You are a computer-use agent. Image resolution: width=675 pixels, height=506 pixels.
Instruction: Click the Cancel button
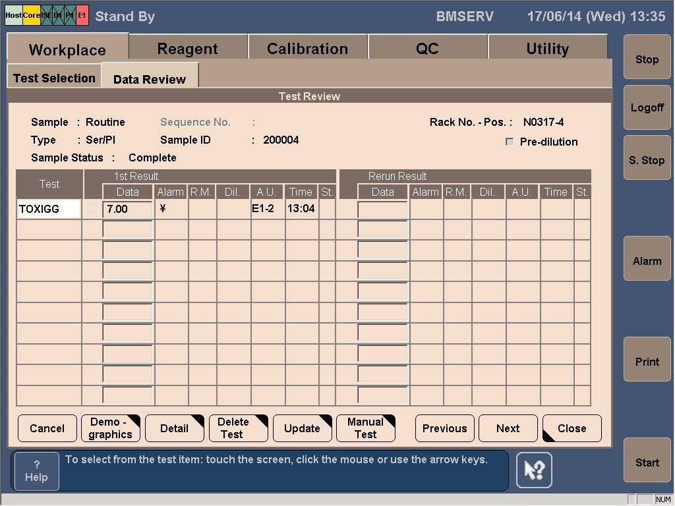47,428
